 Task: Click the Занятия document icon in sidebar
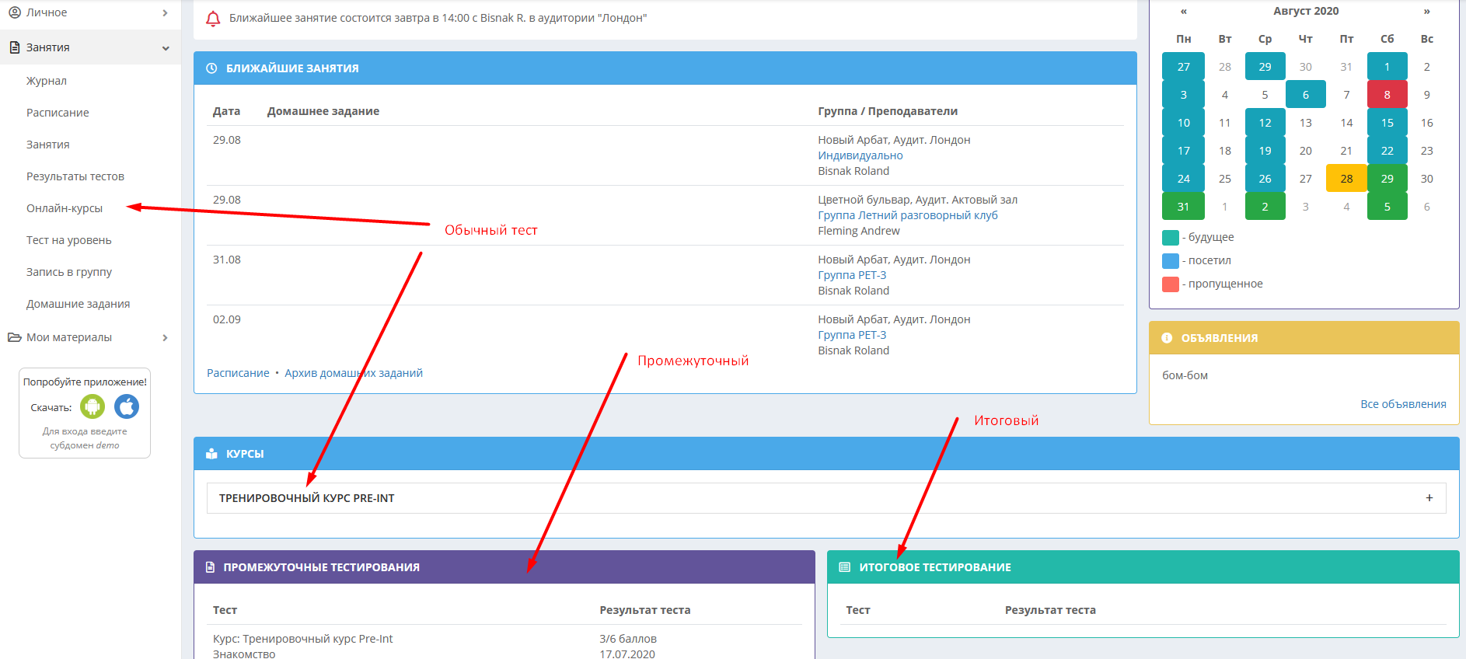coord(15,47)
